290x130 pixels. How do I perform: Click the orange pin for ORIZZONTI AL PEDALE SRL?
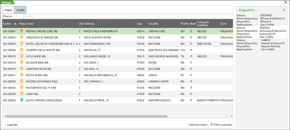[22, 37]
